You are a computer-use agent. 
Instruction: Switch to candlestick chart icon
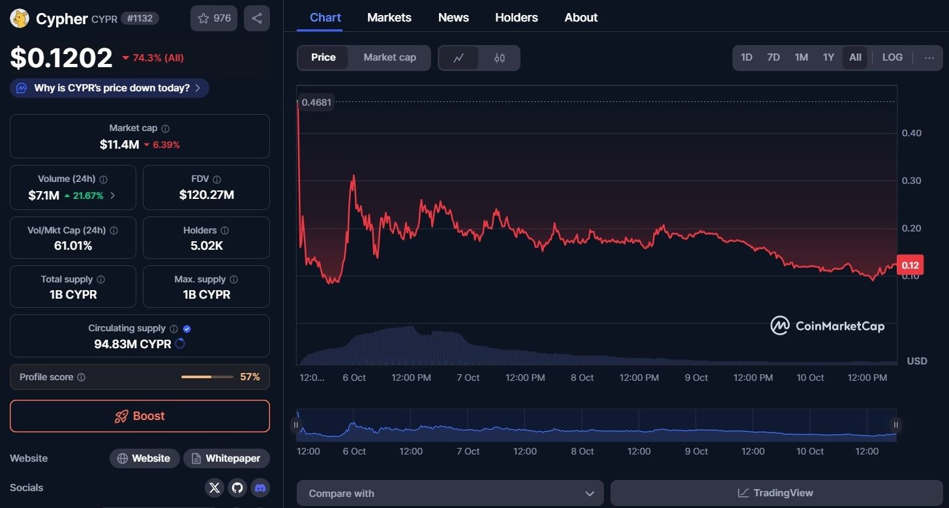click(x=500, y=58)
